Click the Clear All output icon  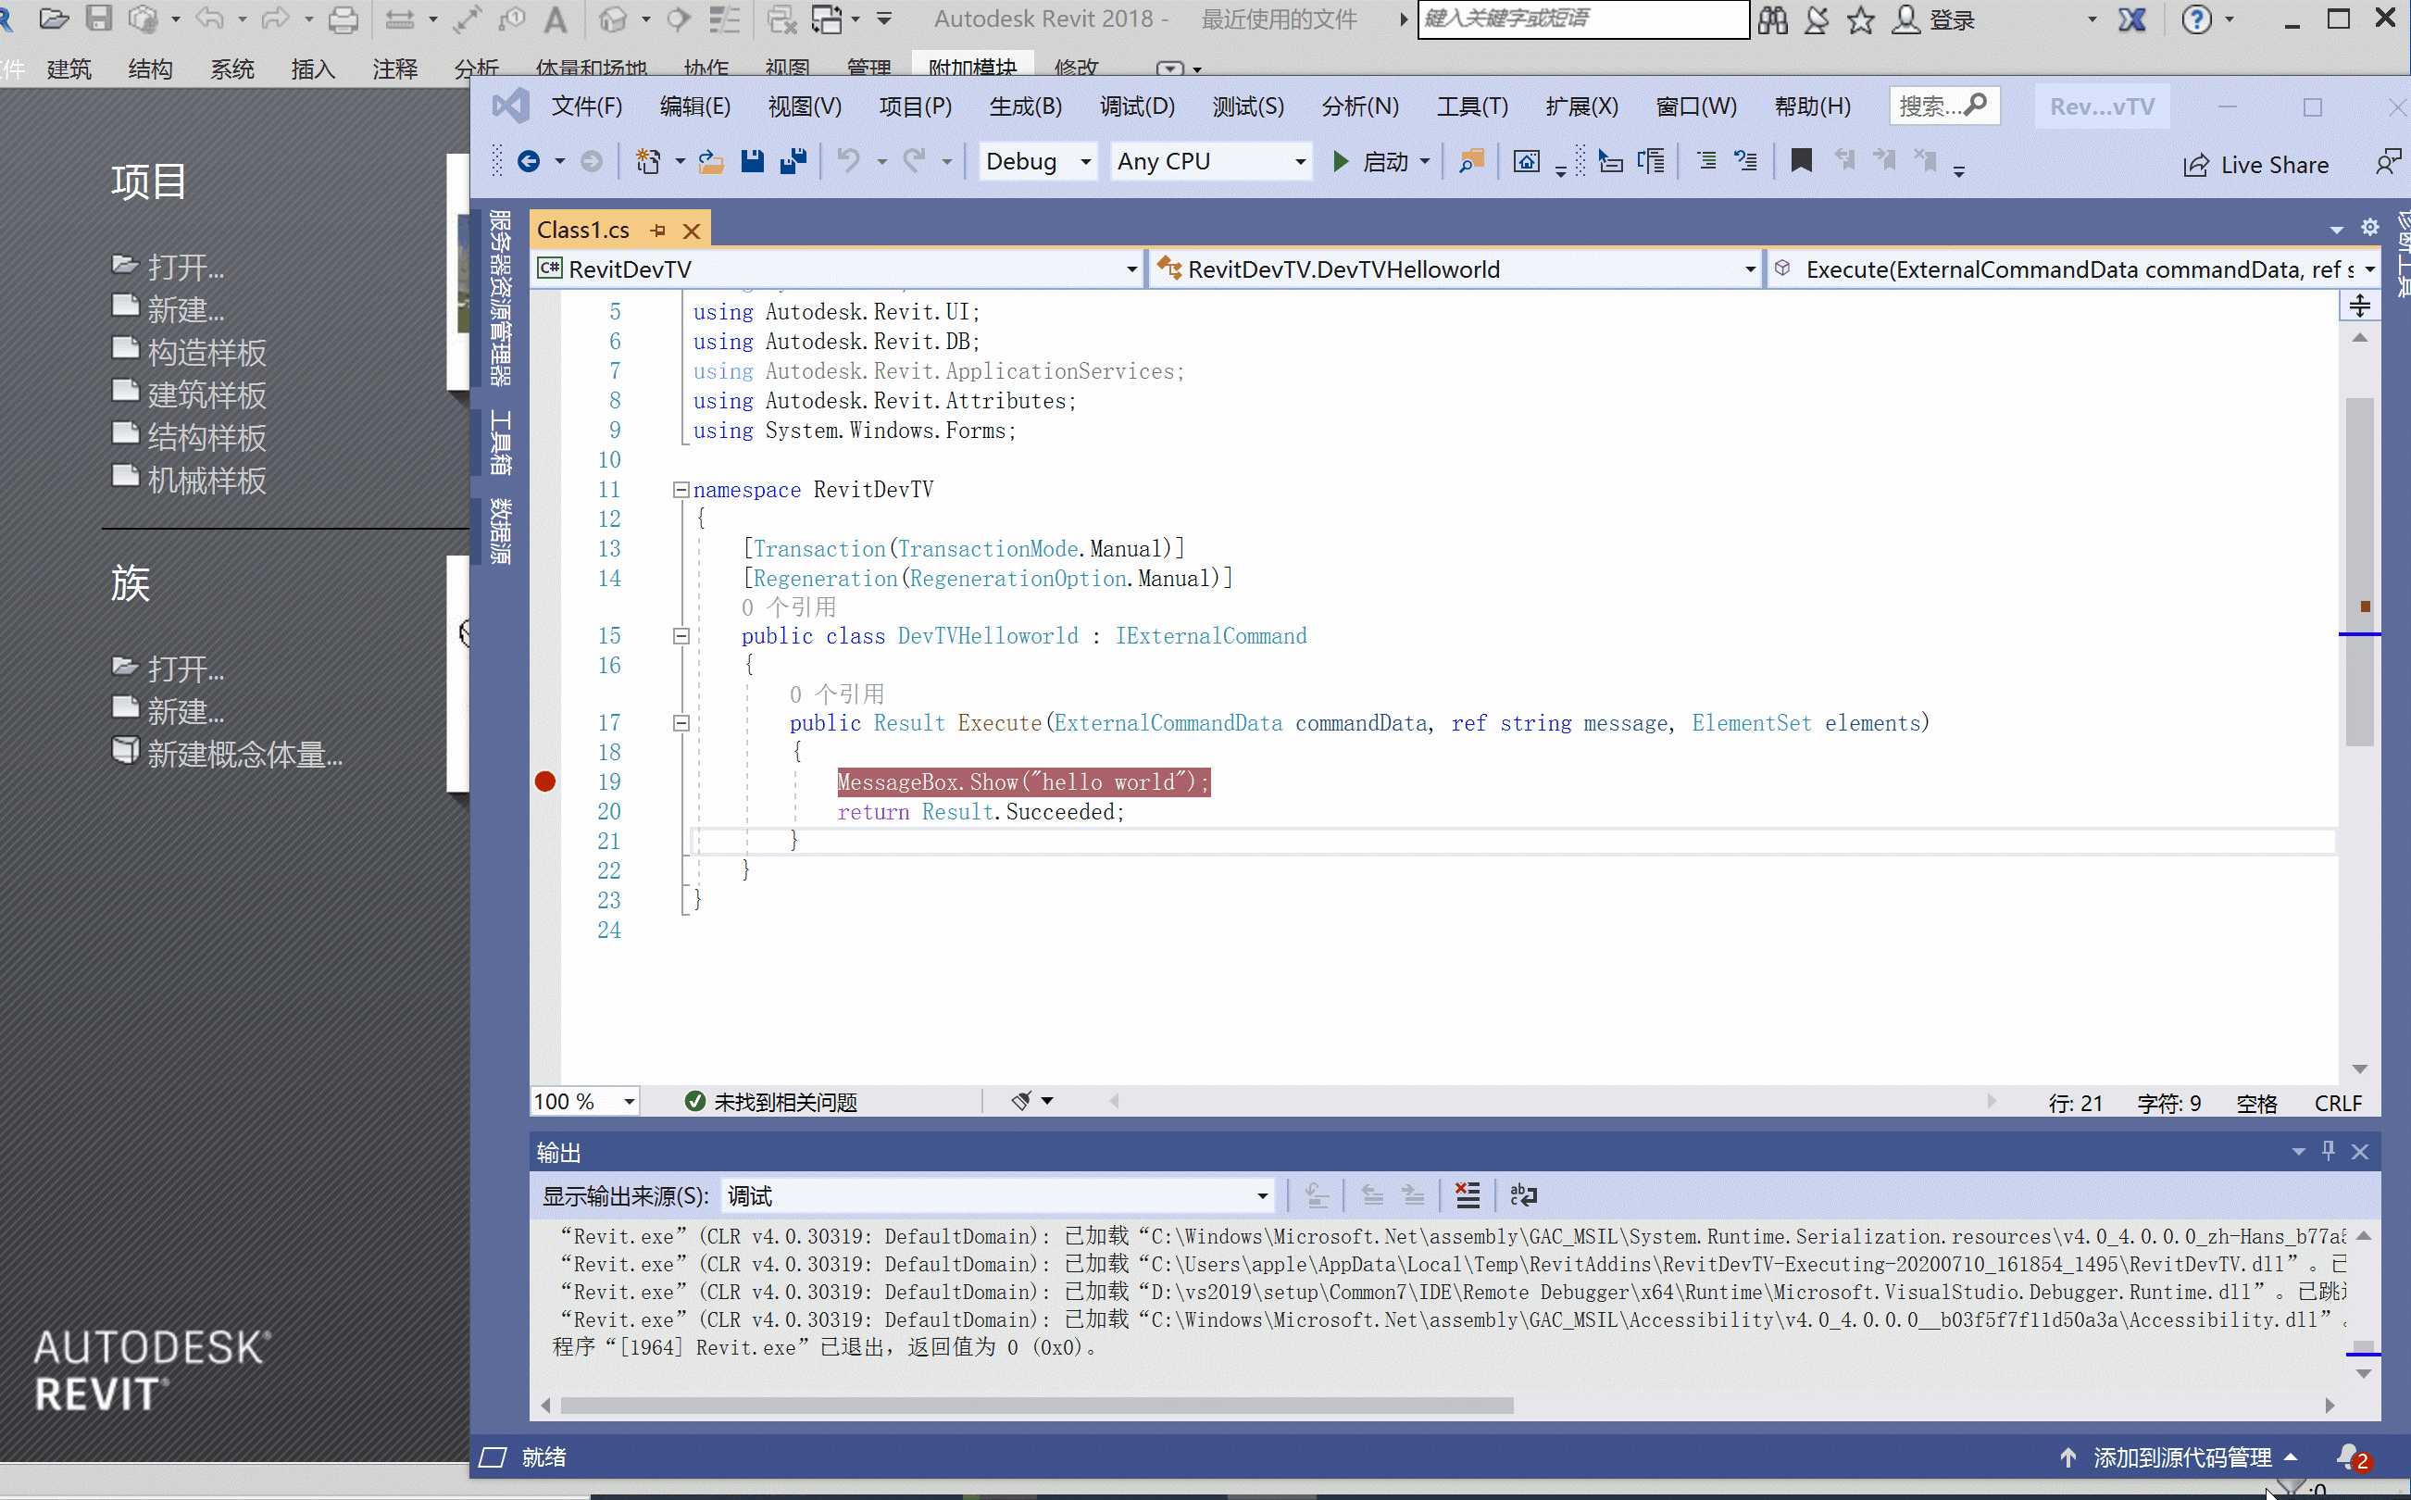tap(1467, 1195)
